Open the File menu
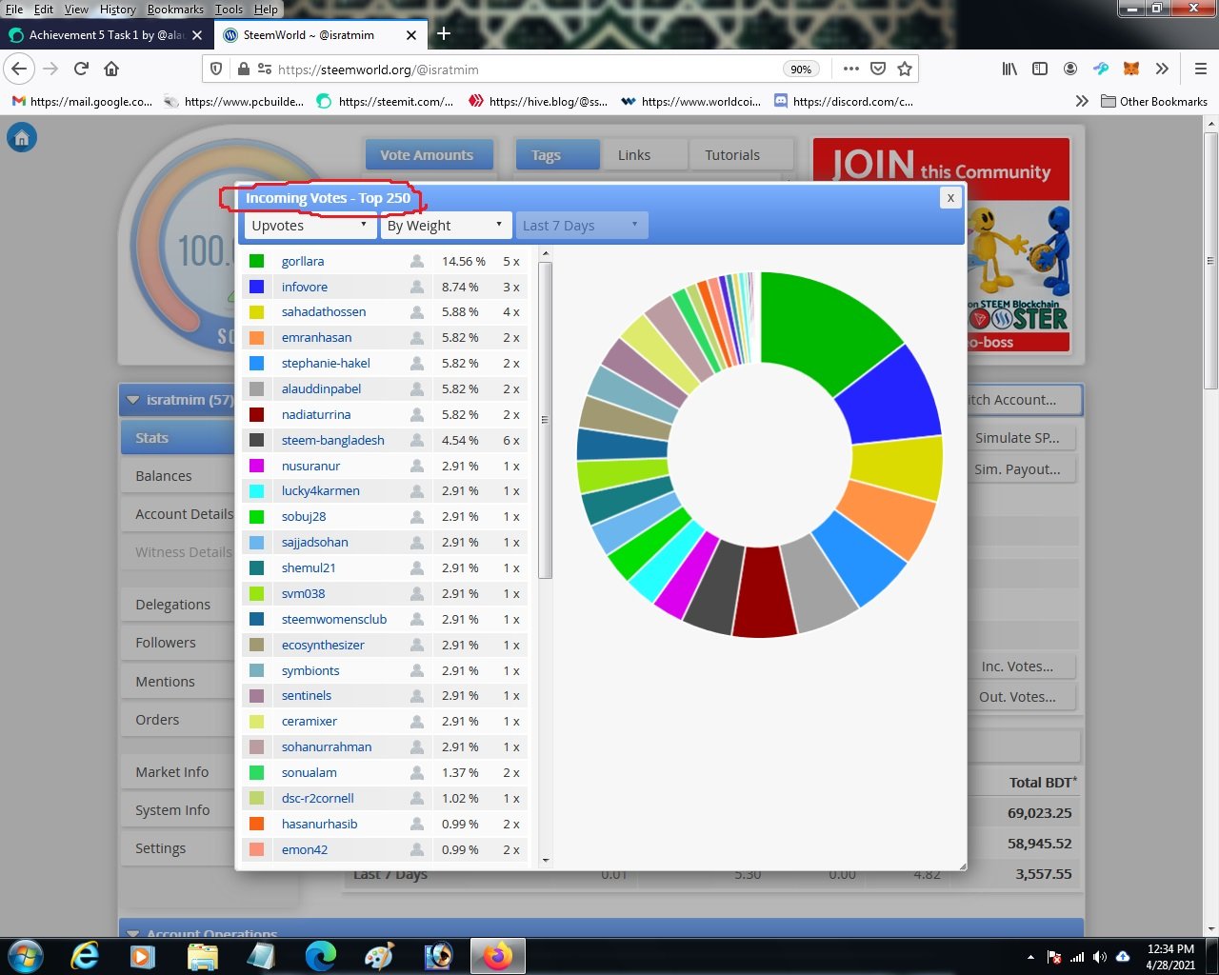Image resolution: width=1219 pixels, height=975 pixels. (x=14, y=9)
